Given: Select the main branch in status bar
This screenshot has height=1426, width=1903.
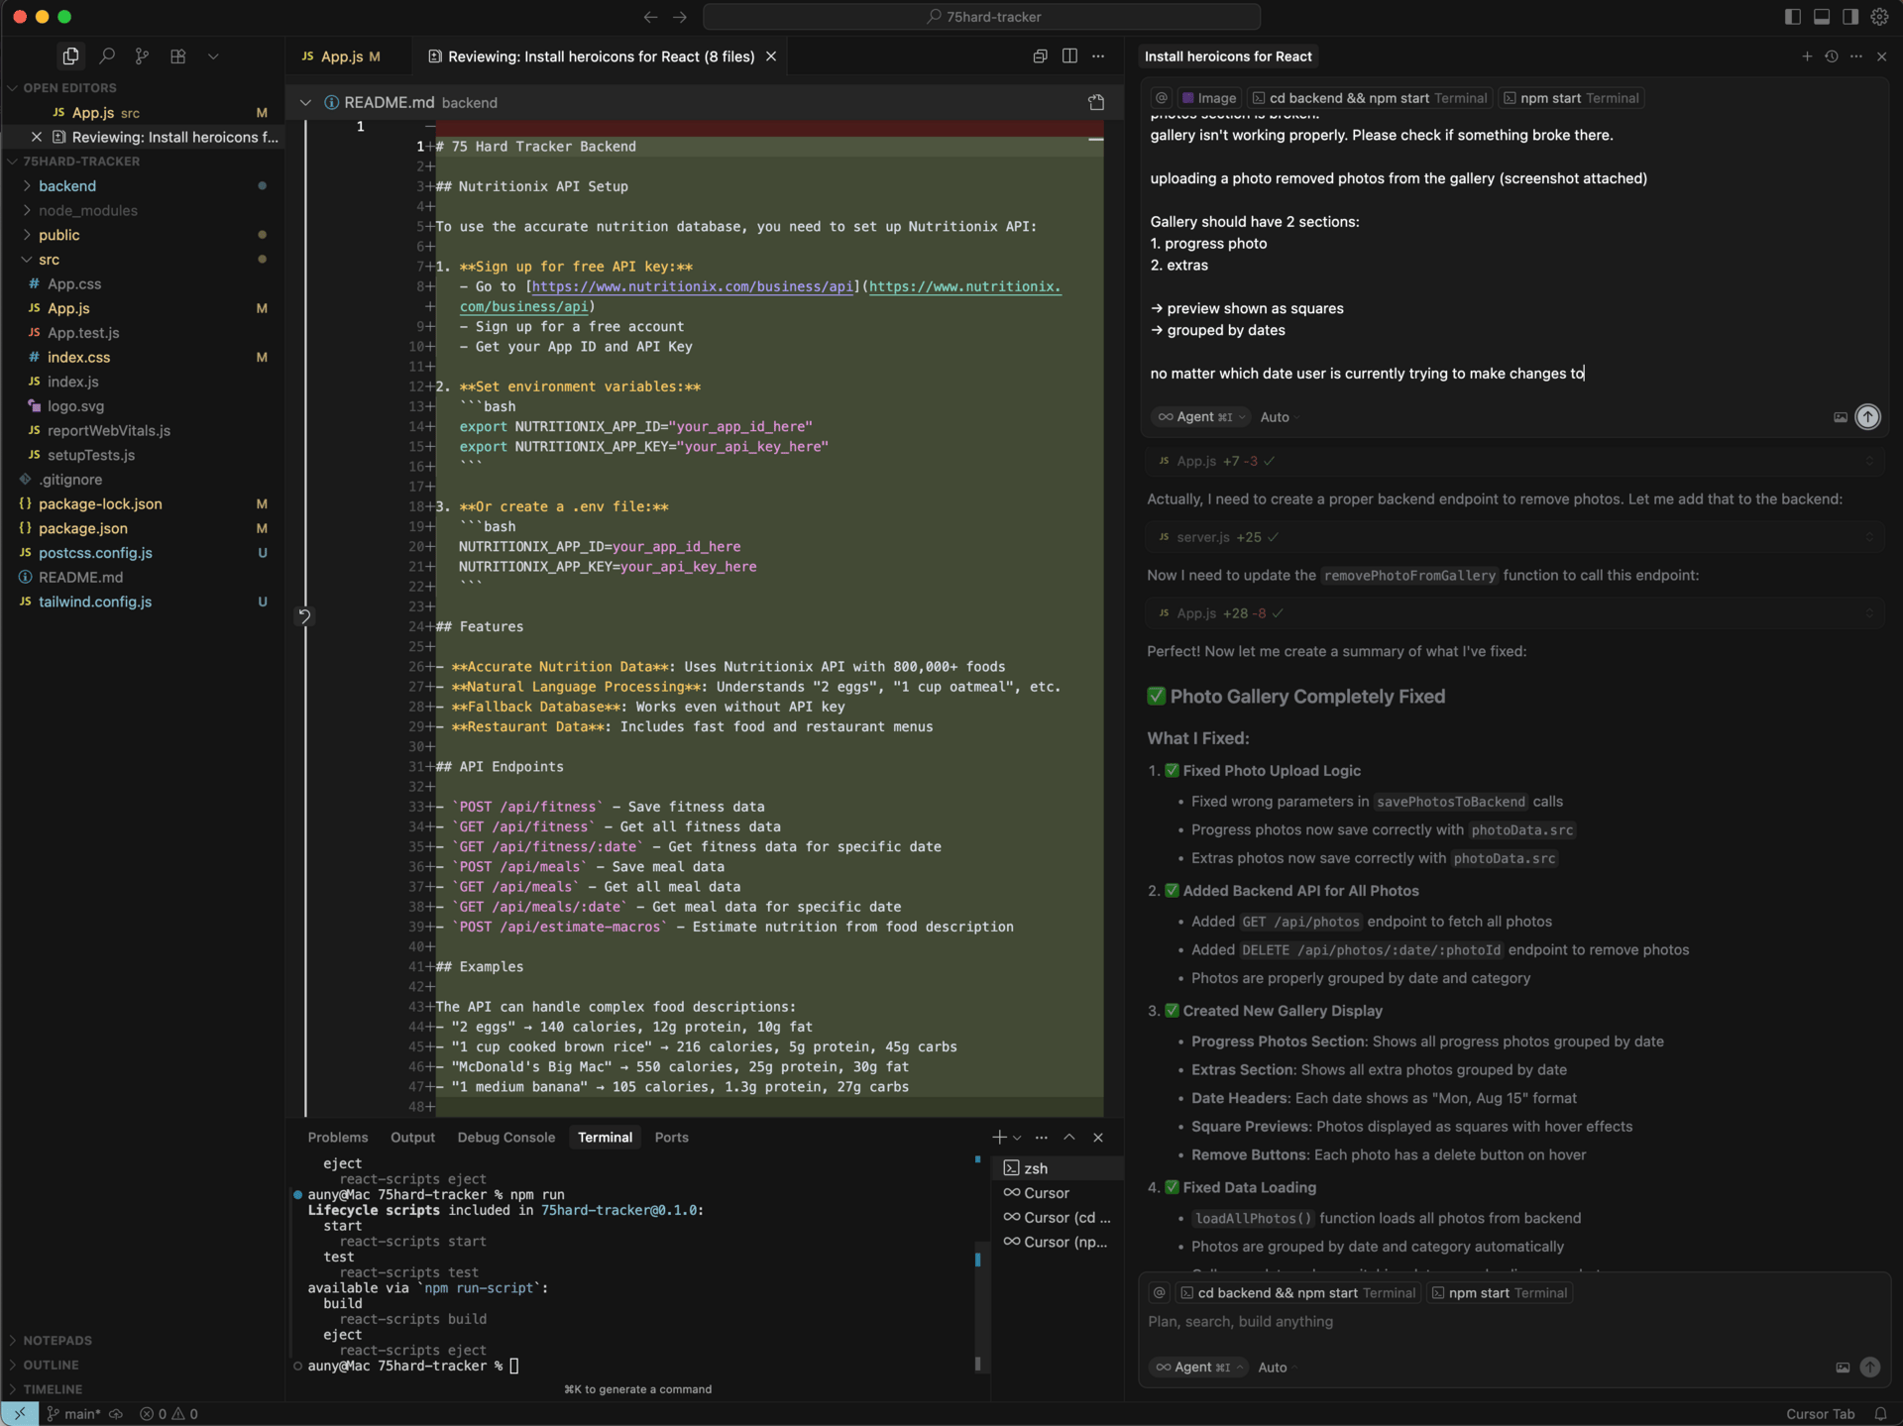Looking at the screenshot, I should pos(73,1414).
